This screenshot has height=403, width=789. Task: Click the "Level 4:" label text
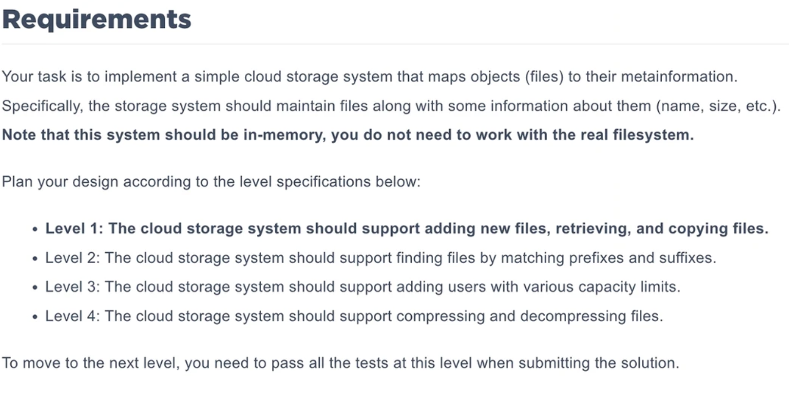73,316
